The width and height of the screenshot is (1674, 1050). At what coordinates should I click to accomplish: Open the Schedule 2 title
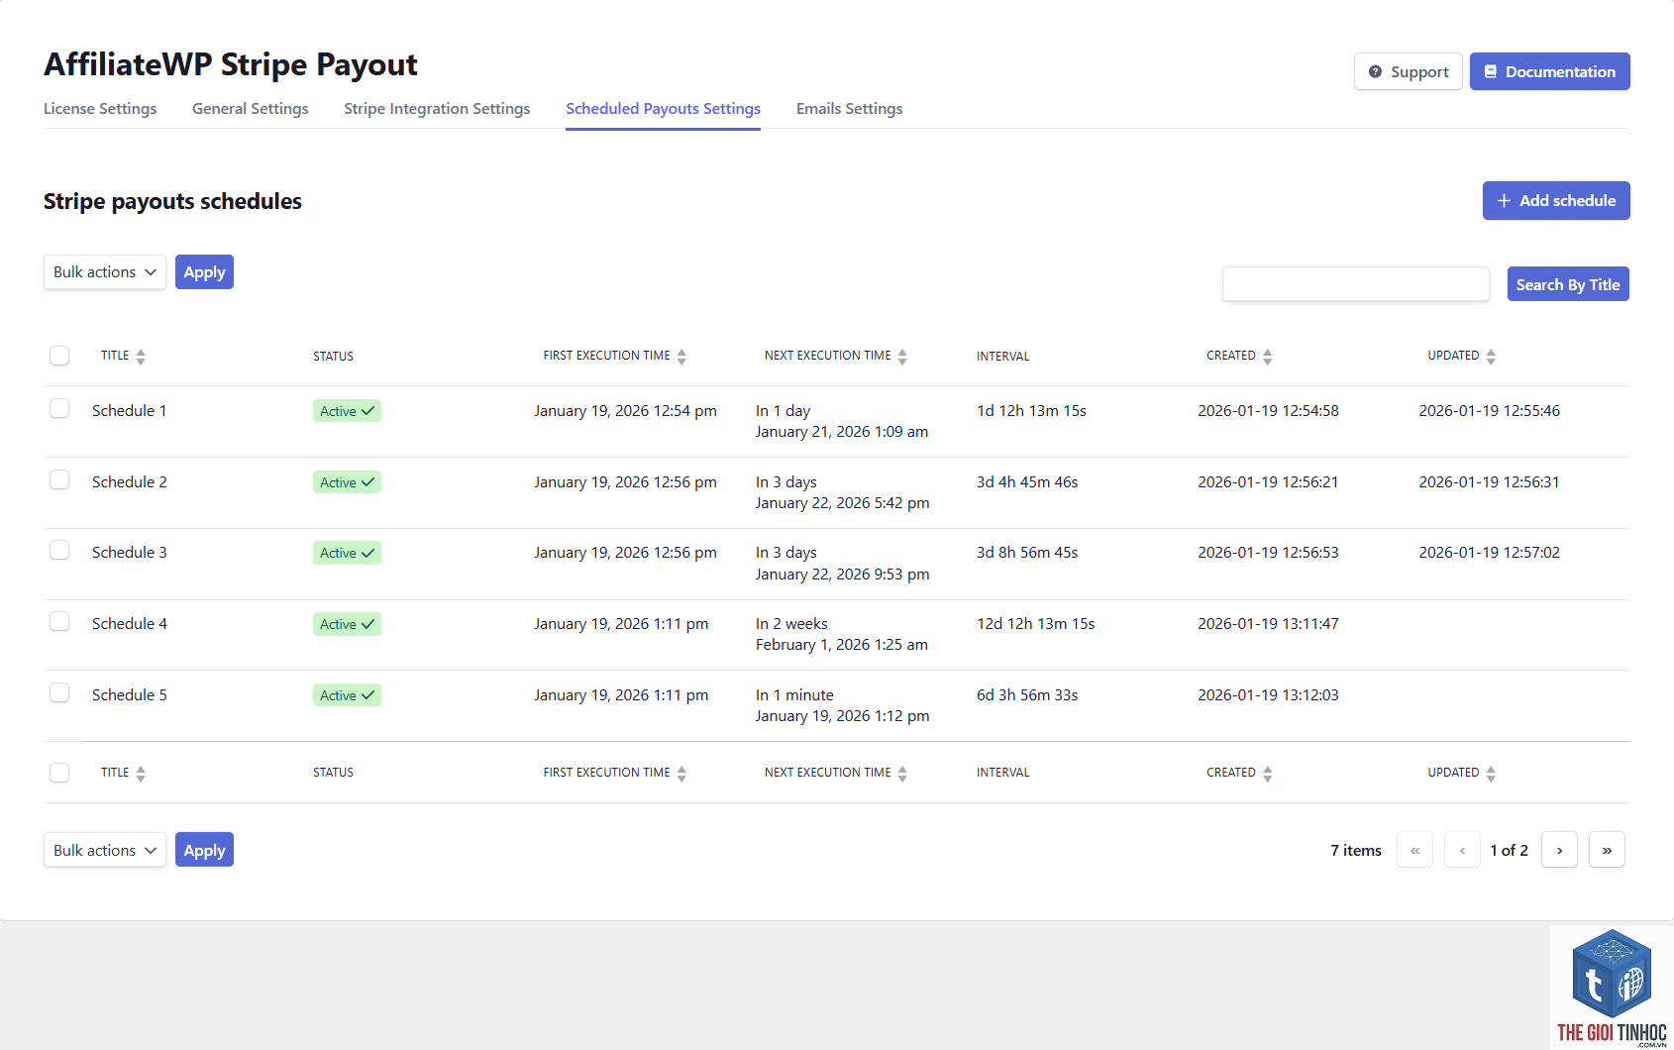[130, 481]
